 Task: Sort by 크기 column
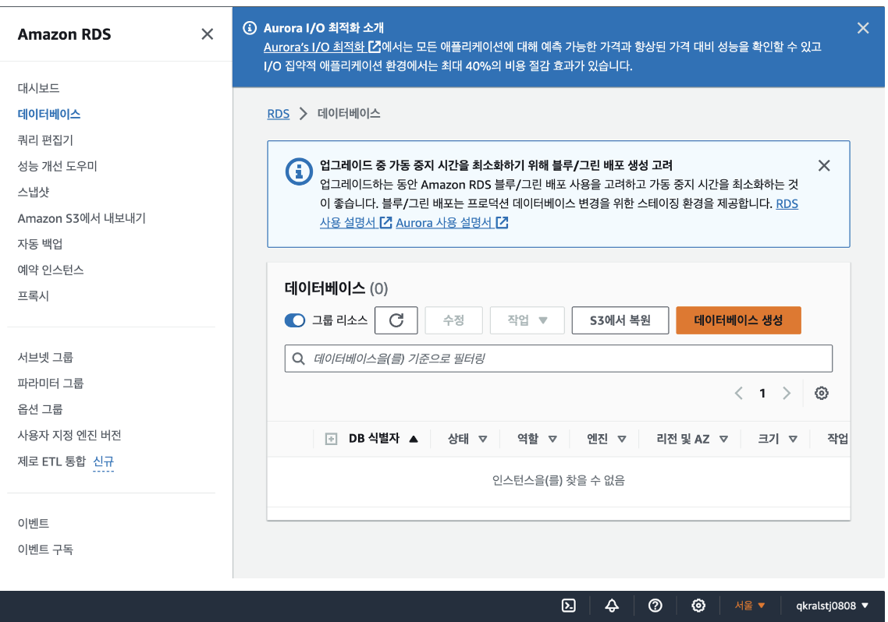point(777,439)
